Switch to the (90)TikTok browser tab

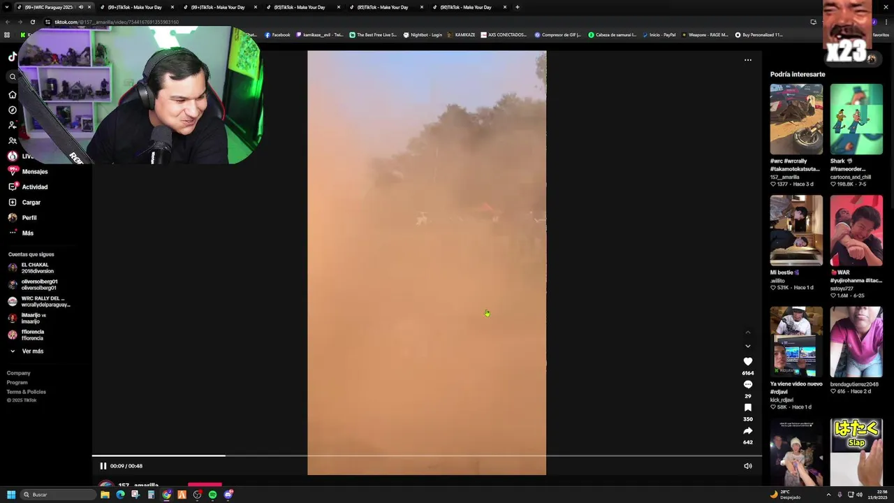(467, 7)
